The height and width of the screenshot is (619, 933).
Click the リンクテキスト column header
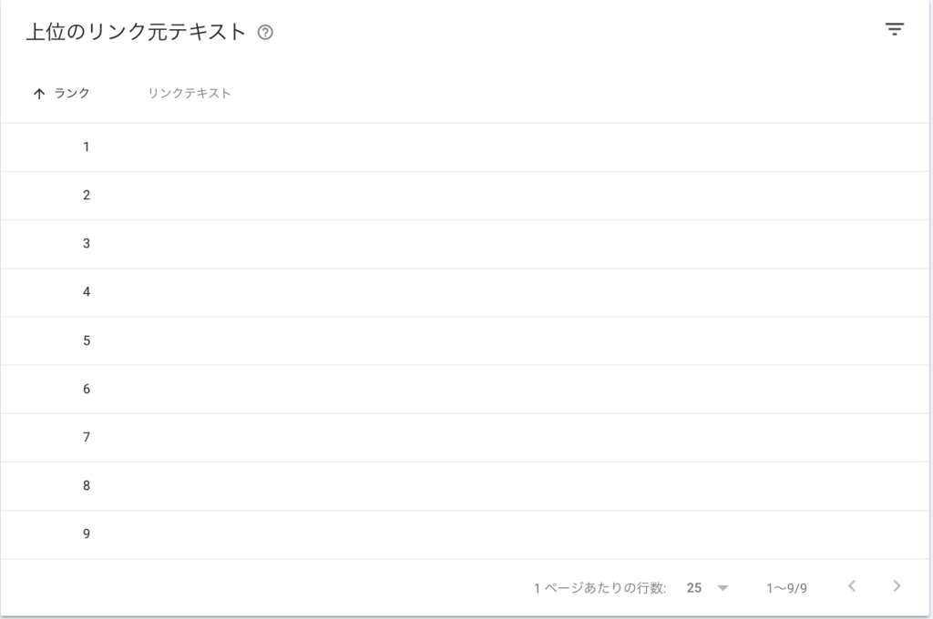coord(190,94)
